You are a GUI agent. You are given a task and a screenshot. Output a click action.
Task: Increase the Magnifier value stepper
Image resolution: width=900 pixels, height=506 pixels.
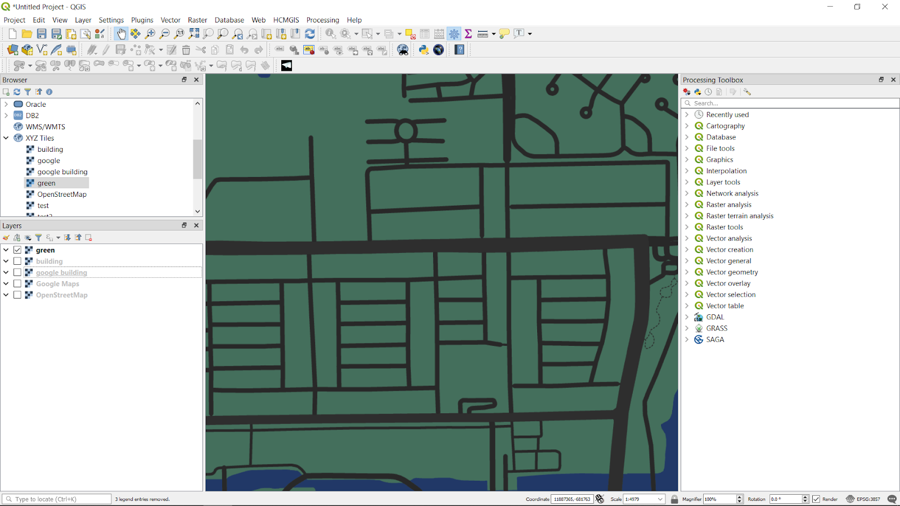coord(740,497)
